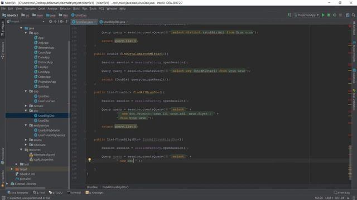Select ProjectionApp class in tree
The width and height of the screenshot is (357, 200).
pos(45,82)
